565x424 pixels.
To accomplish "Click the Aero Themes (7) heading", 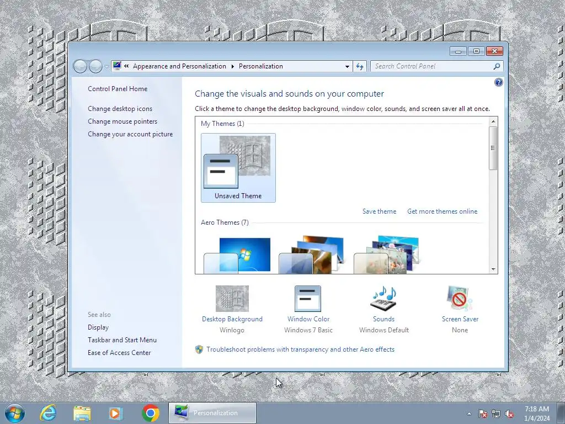I will tap(225, 222).
